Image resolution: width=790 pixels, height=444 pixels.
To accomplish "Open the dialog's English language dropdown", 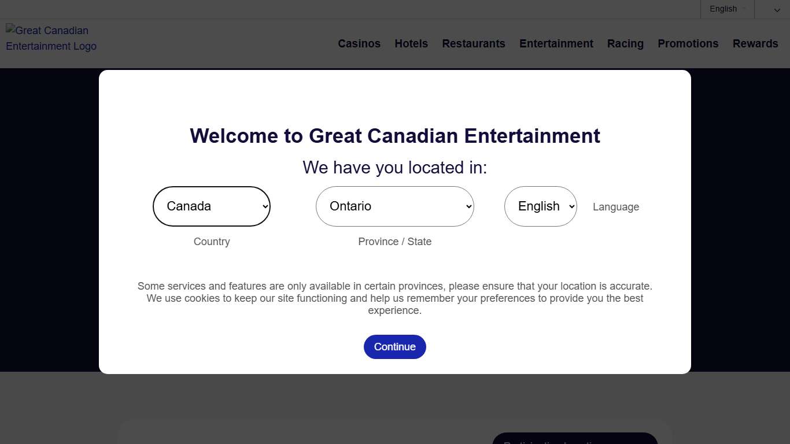I will point(540,206).
